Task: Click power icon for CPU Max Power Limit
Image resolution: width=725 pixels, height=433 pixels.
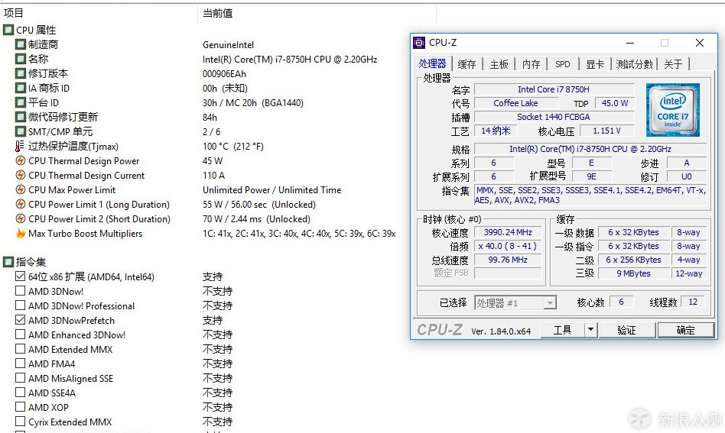Action: pos(21,189)
